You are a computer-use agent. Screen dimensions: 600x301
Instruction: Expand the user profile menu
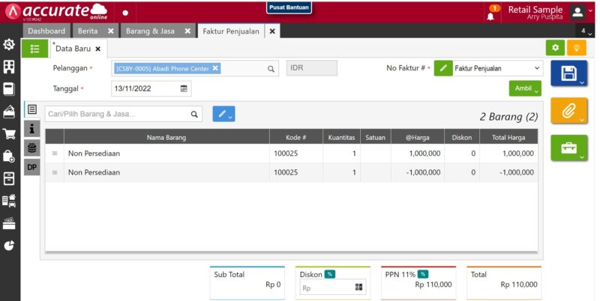[x=577, y=12]
